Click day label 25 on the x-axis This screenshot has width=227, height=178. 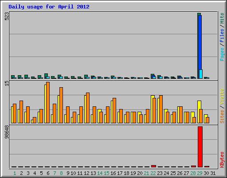(x=173, y=173)
